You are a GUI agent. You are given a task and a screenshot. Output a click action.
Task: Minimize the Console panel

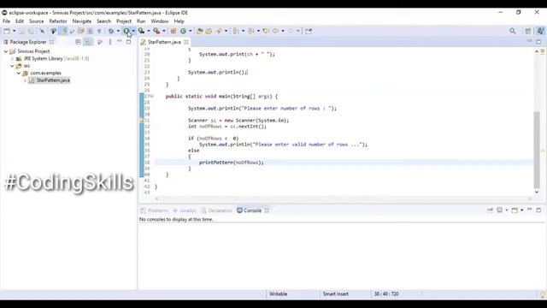(x=530, y=210)
